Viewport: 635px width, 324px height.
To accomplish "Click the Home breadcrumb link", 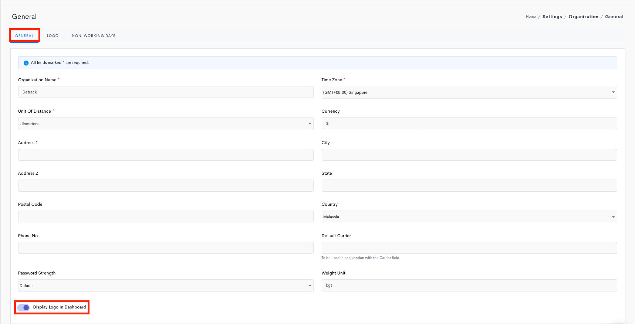I will [x=531, y=17].
